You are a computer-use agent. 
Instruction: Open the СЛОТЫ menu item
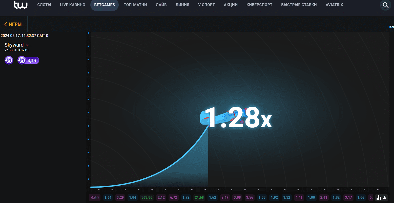pos(44,5)
